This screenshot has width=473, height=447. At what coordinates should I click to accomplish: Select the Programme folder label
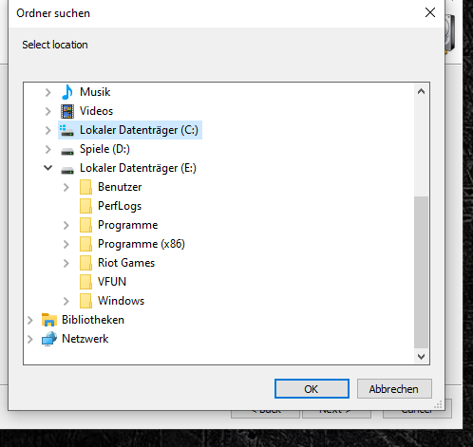128,225
